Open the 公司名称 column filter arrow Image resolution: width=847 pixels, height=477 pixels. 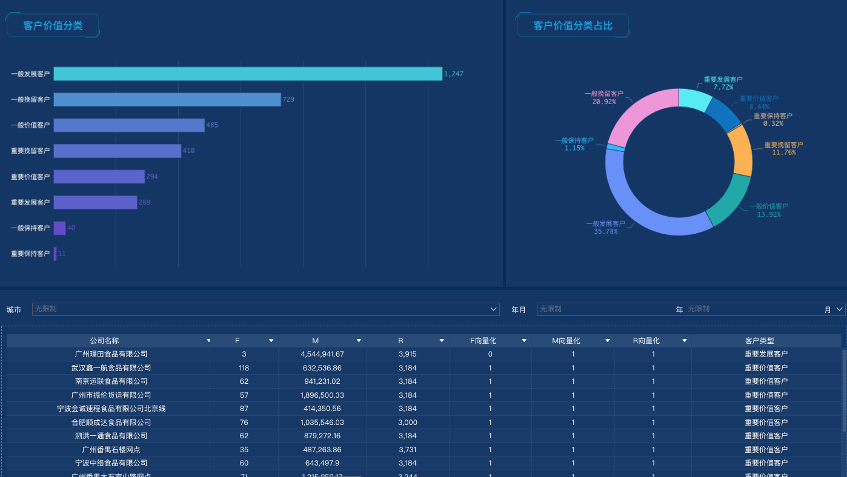coord(208,341)
